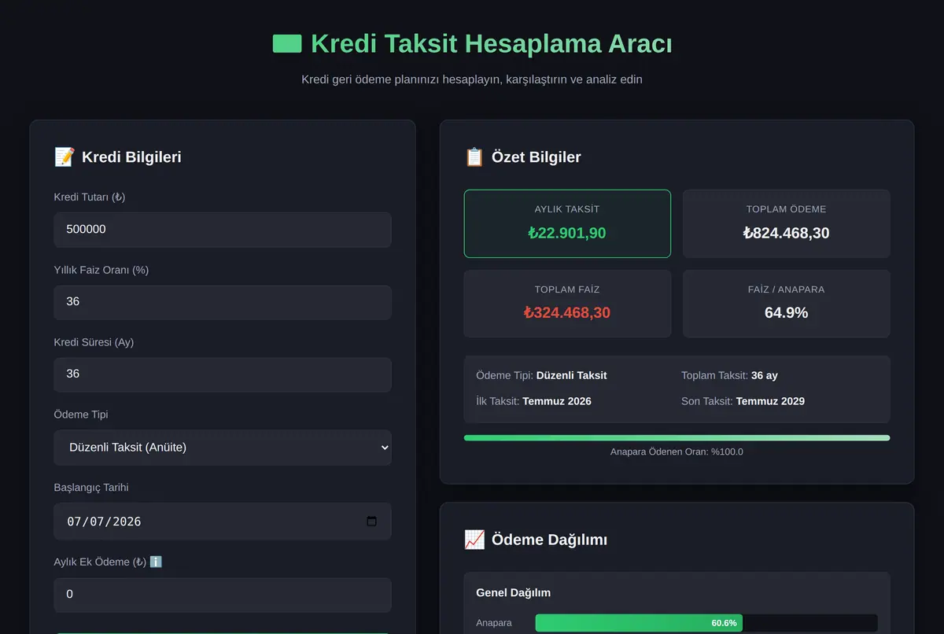The width and height of the screenshot is (944, 634).
Task: Focus the Kredi Tutarı input field
Action: [x=223, y=230]
